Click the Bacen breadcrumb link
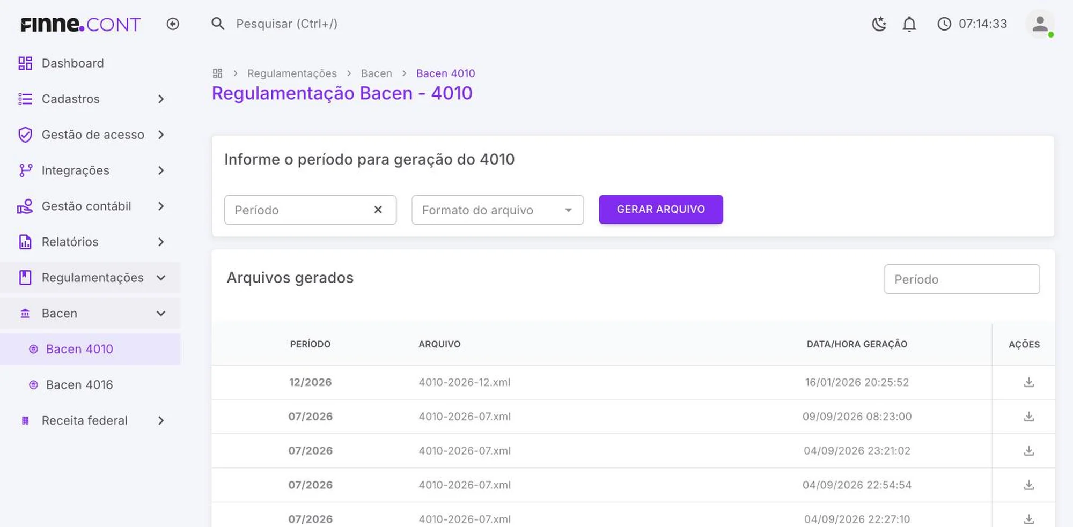Image resolution: width=1073 pixels, height=527 pixels. coord(376,73)
